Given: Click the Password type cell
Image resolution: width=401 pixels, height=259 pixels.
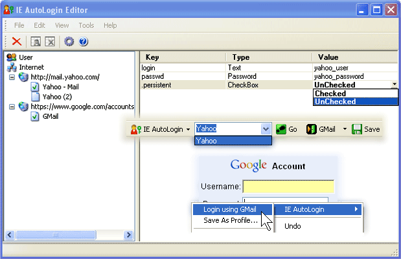Looking at the screenshot, I should [x=269, y=76].
